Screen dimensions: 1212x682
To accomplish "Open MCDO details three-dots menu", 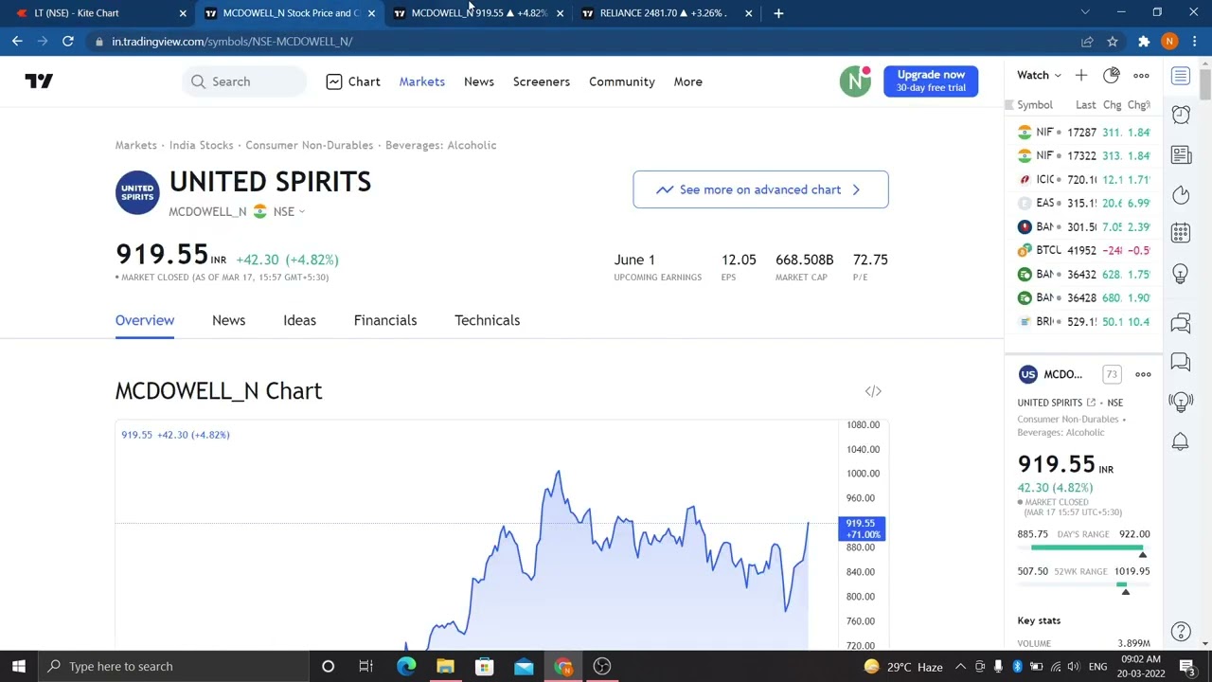I will point(1143,374).
